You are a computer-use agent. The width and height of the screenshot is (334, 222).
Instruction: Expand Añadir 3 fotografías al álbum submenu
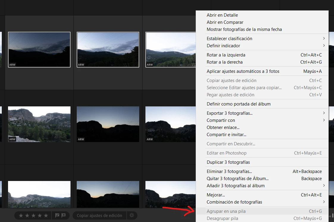pyautogui.click(x=324, y=186)
